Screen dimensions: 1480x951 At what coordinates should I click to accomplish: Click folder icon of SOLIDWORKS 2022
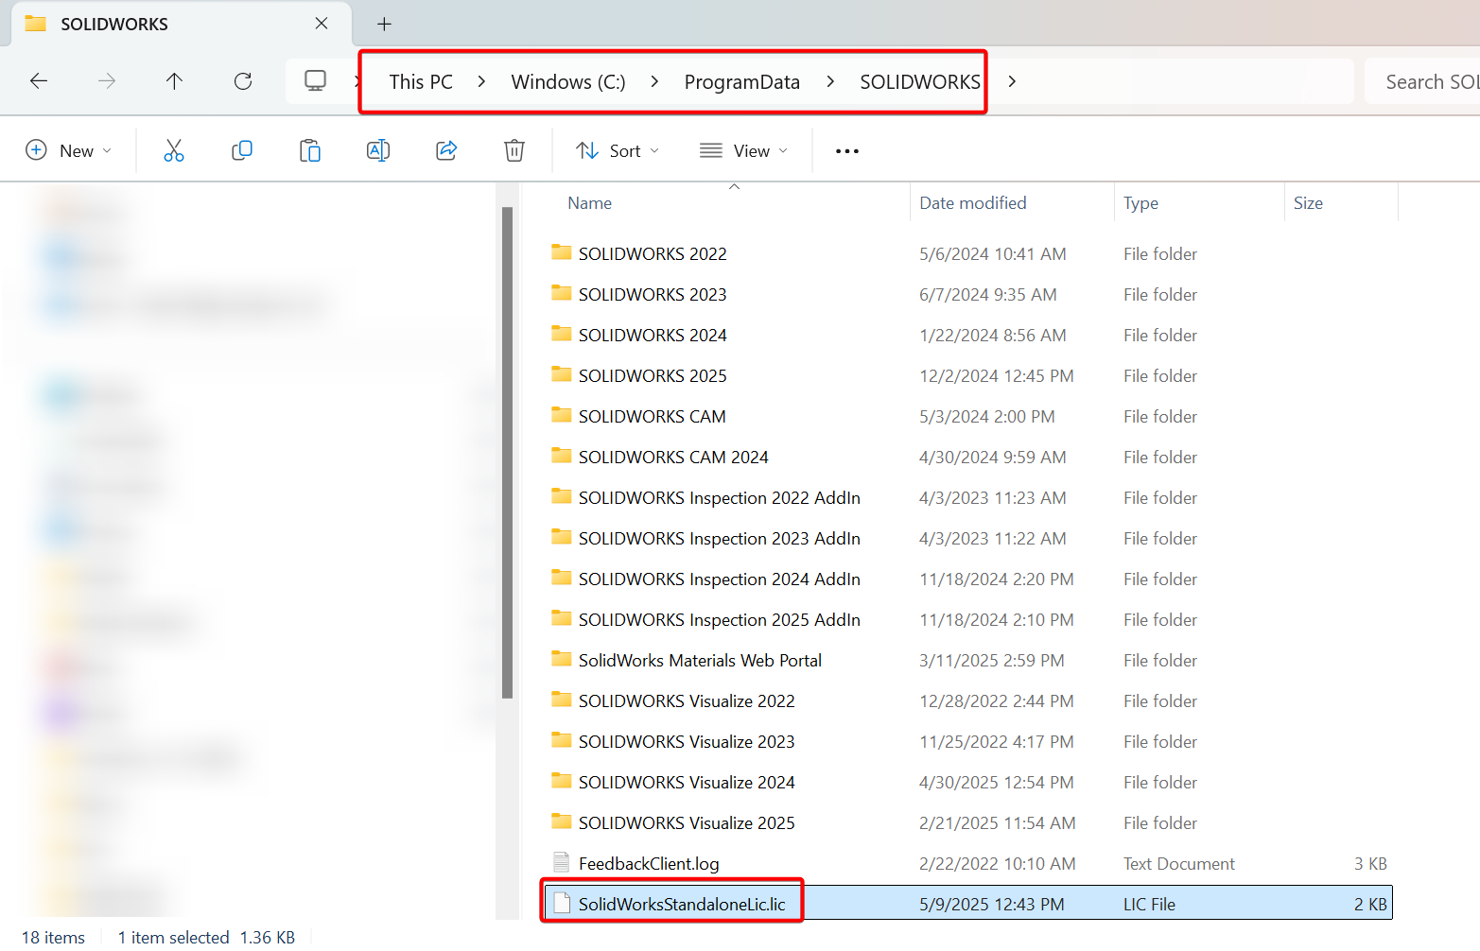[562, 252]
